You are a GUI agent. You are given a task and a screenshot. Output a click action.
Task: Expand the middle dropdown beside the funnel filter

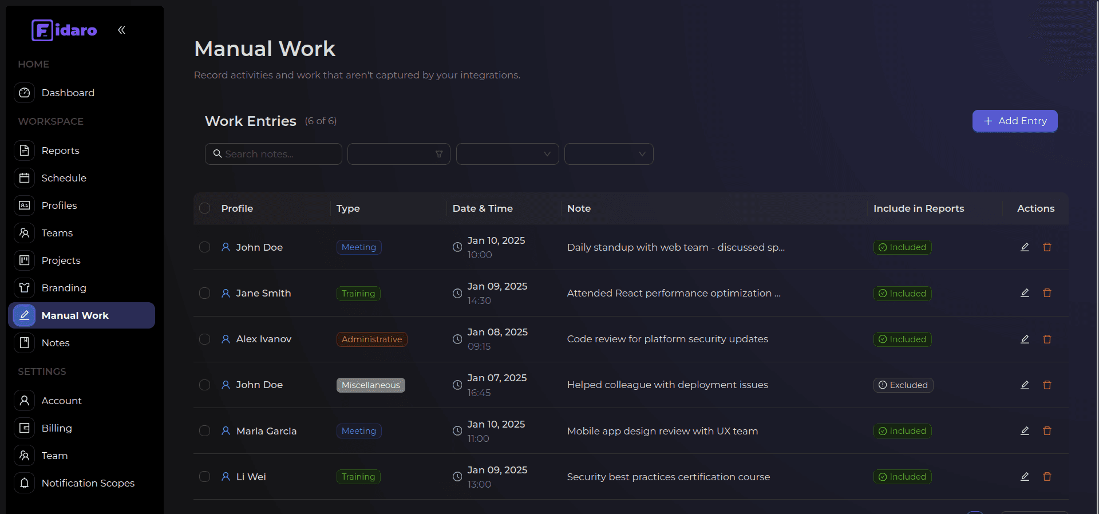507,154
